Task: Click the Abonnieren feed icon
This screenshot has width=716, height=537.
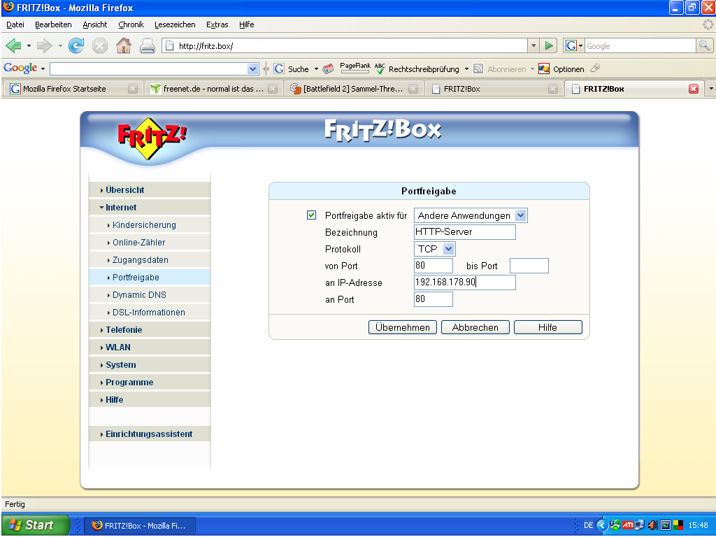Action: [x=478, y=69]
